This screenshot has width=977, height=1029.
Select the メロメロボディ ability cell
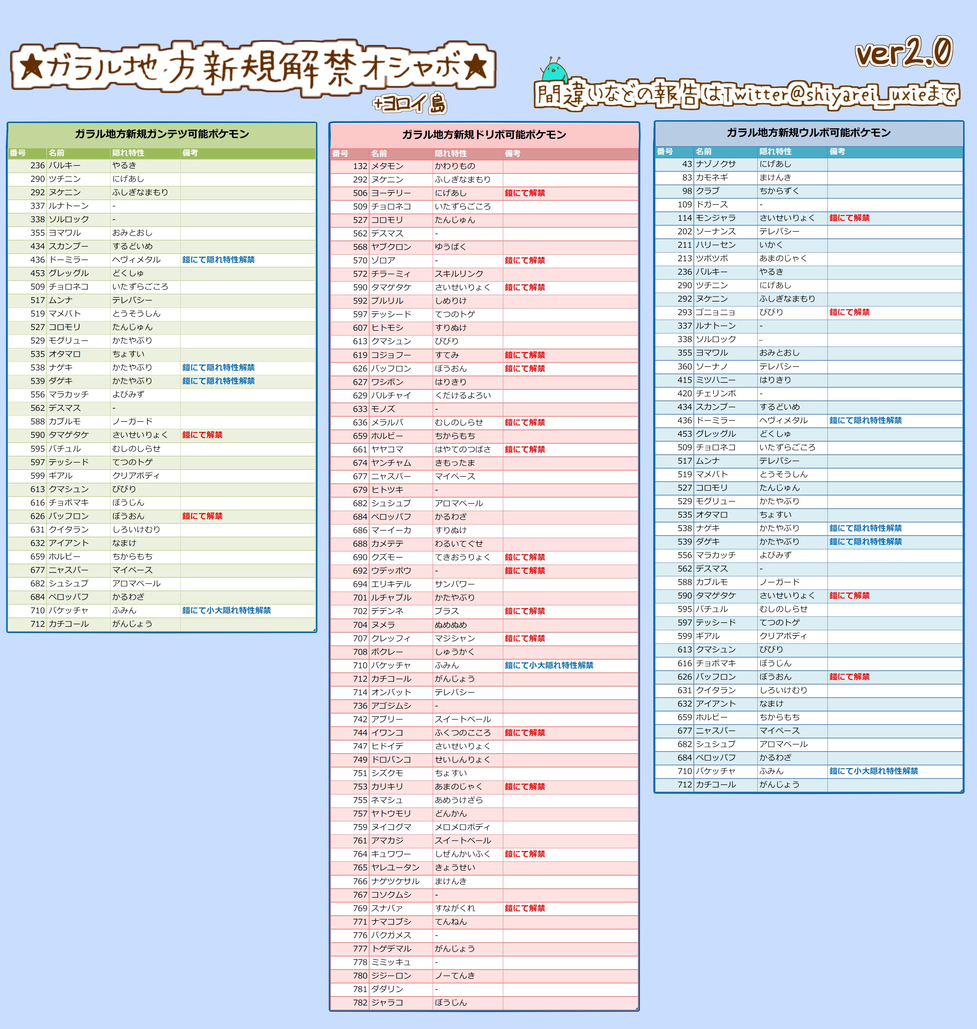(x=463, y=827)
